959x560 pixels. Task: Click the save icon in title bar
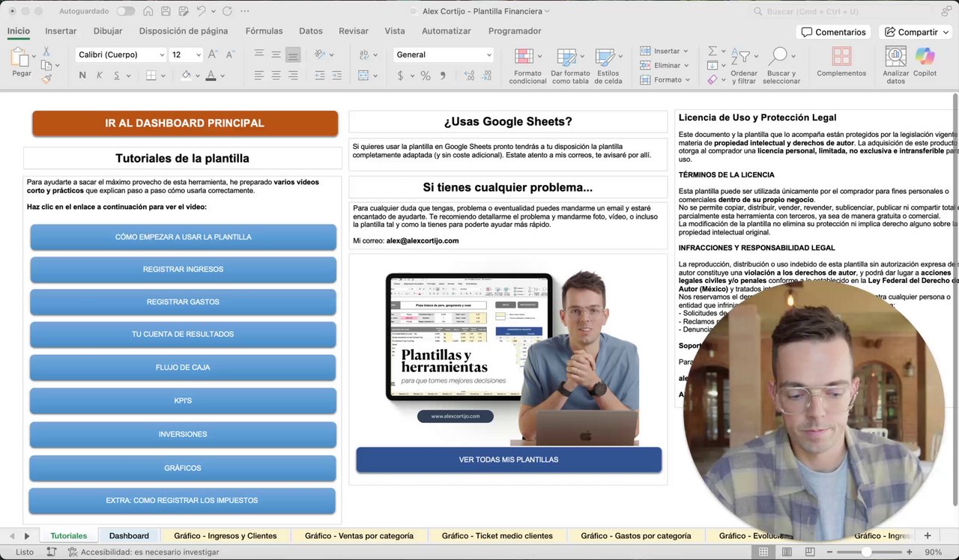point(166,11)
